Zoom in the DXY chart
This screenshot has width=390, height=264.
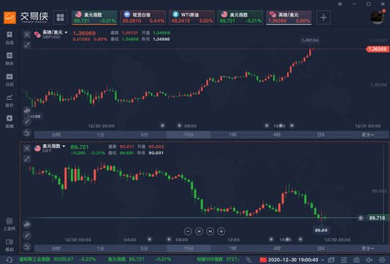pos(221,231)
